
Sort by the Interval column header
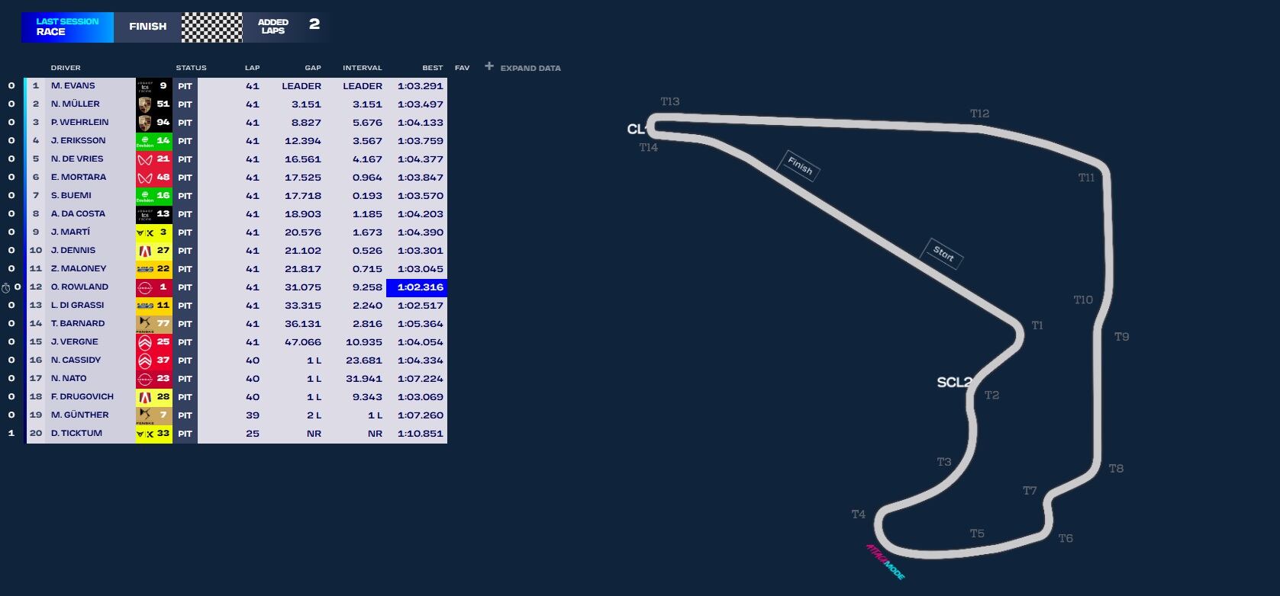click(x=363, y=68)
